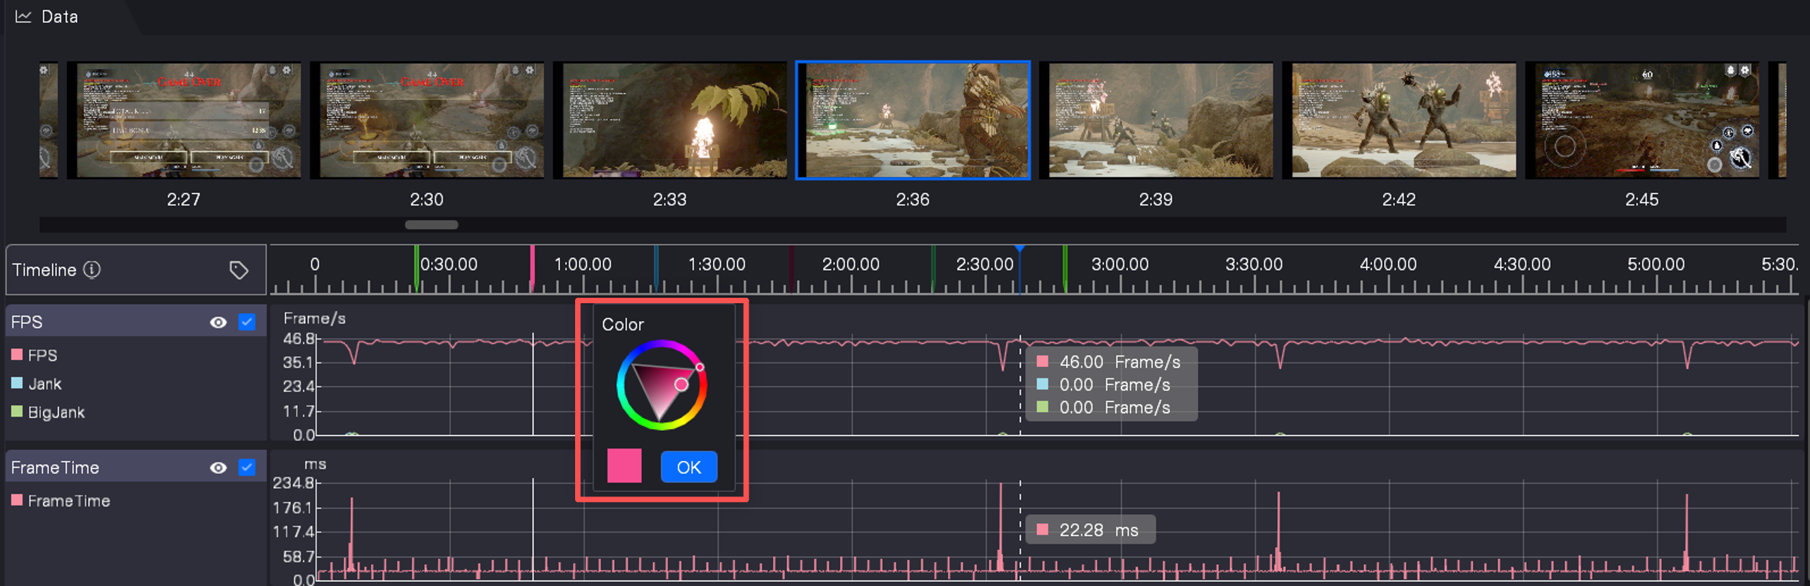This screenshot has height=586, width=1810.
Task: Click the pink timeline marker before 1:00
Action: click(532, 268)
